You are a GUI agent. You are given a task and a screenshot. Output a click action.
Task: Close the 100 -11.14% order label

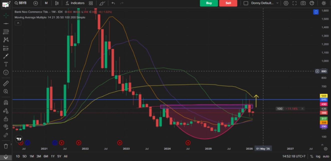tap(302, 109)
